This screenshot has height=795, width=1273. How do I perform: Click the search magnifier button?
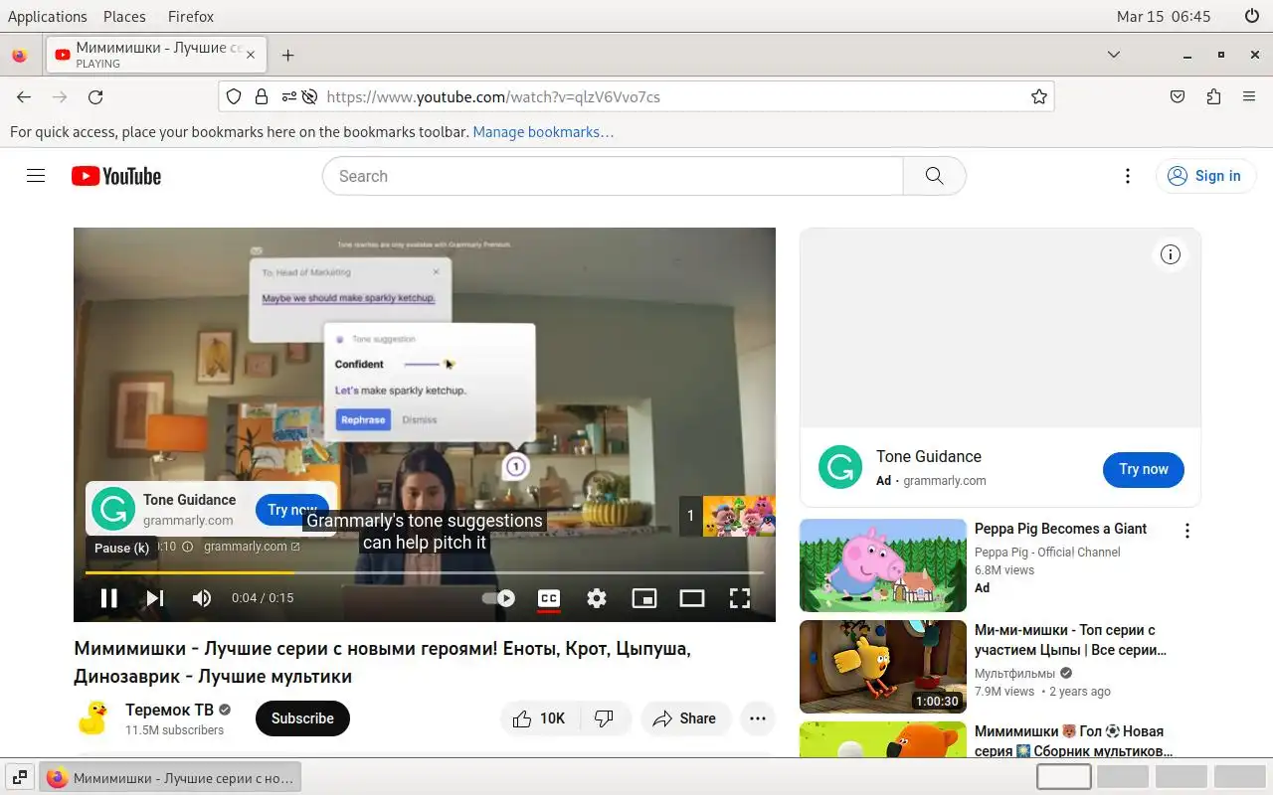[x=934, y=176]
